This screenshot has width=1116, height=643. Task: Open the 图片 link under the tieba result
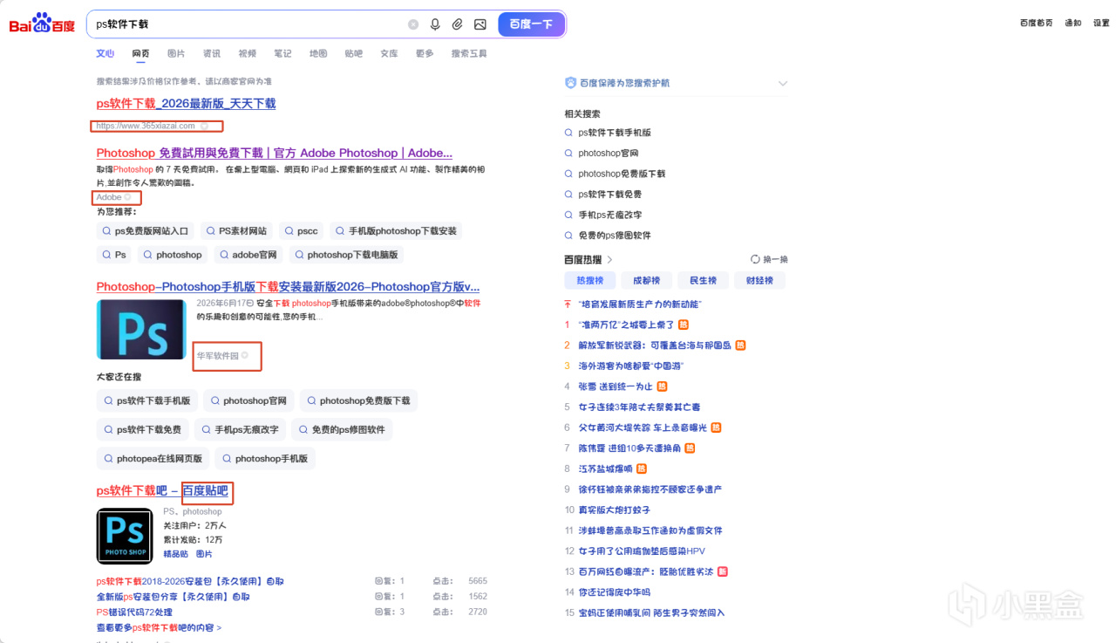coord(203,554)
